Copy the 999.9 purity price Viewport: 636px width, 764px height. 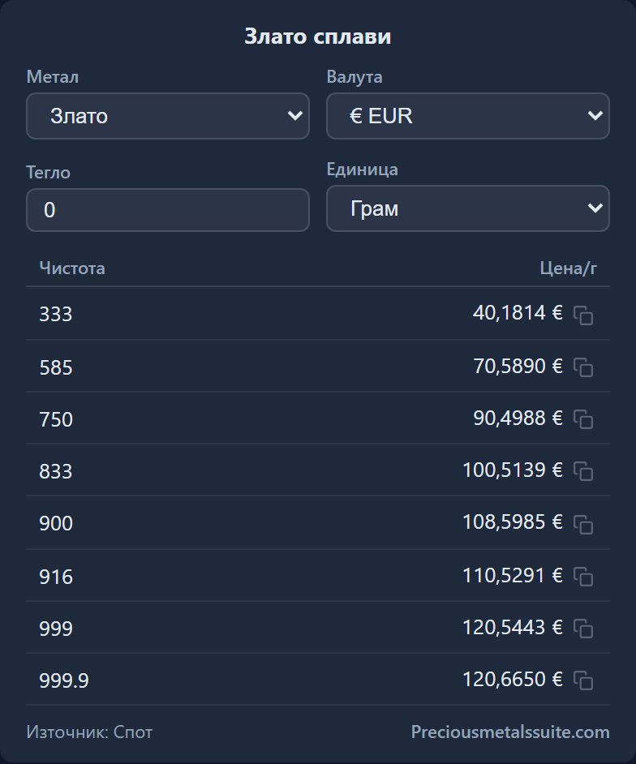click(583, 680)
